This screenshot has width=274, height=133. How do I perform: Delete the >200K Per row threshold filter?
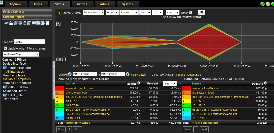click(x=5, y=87)
